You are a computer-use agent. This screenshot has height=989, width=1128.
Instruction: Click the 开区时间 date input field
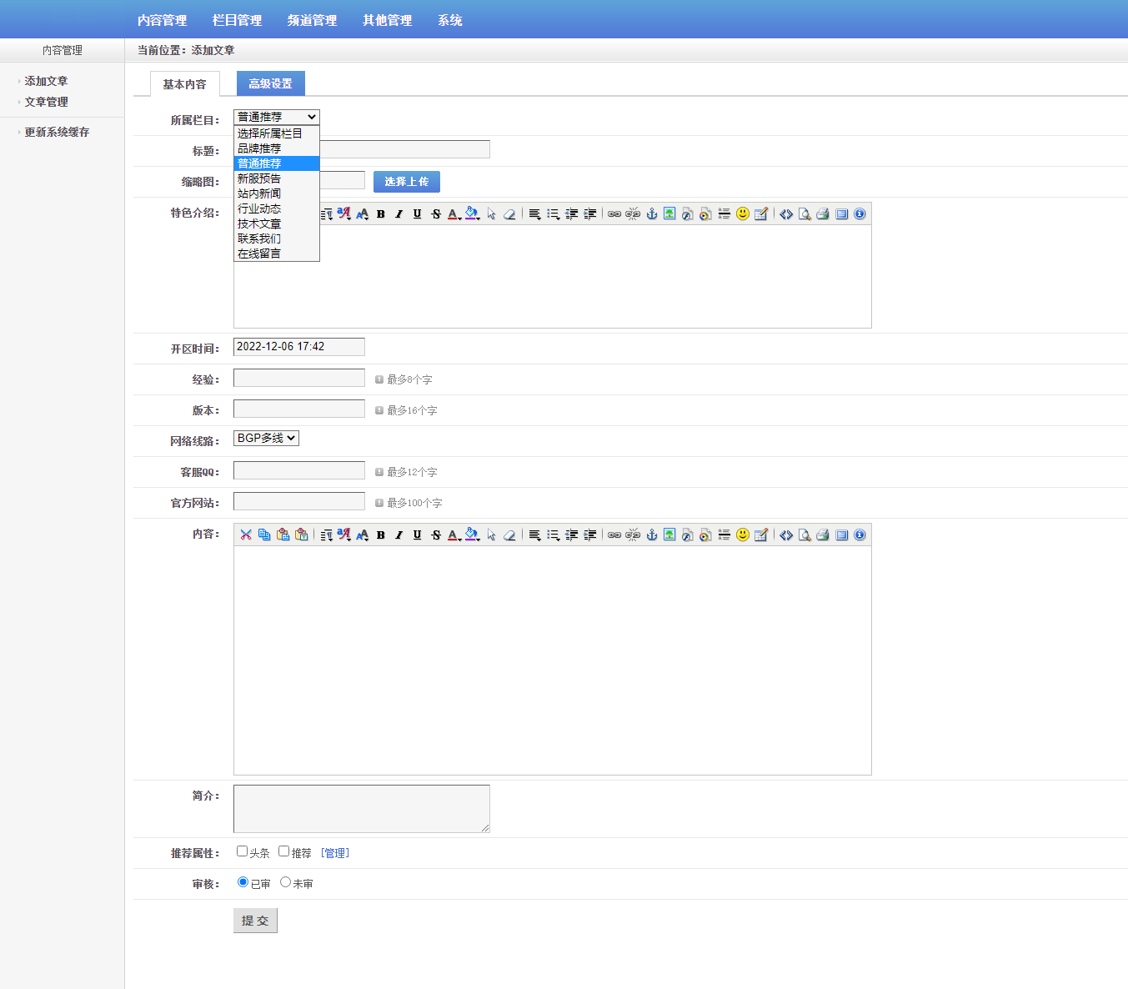[x=298, y=347]
